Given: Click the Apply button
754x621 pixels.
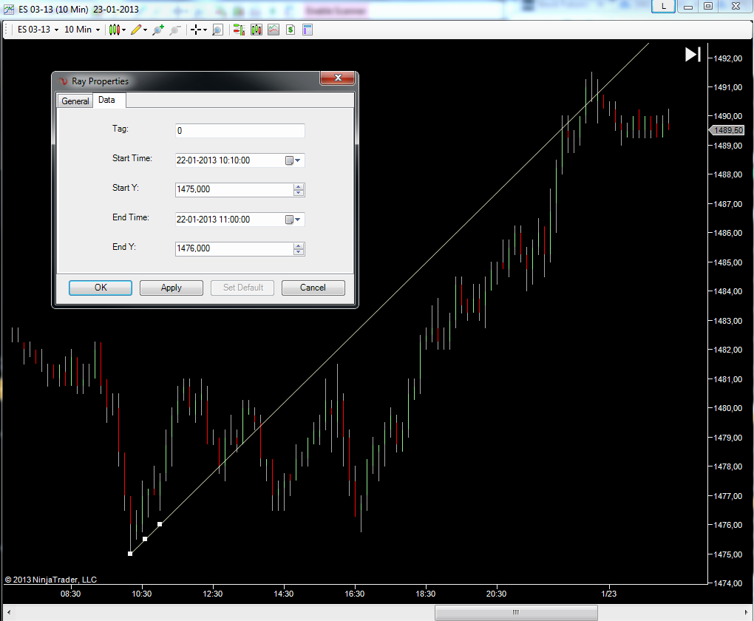Looking at the screenshot, I should point(171,288).
